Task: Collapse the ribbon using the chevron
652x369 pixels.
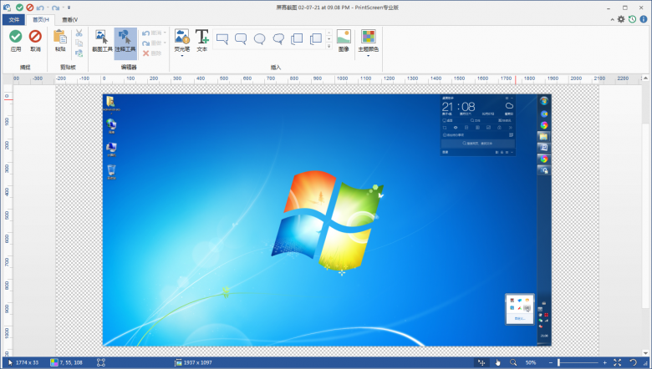Action: pos(612,19)
